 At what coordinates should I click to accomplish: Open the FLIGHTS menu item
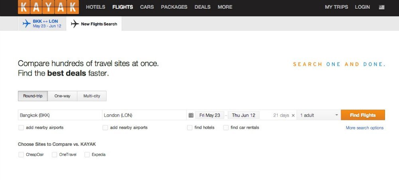122,7
